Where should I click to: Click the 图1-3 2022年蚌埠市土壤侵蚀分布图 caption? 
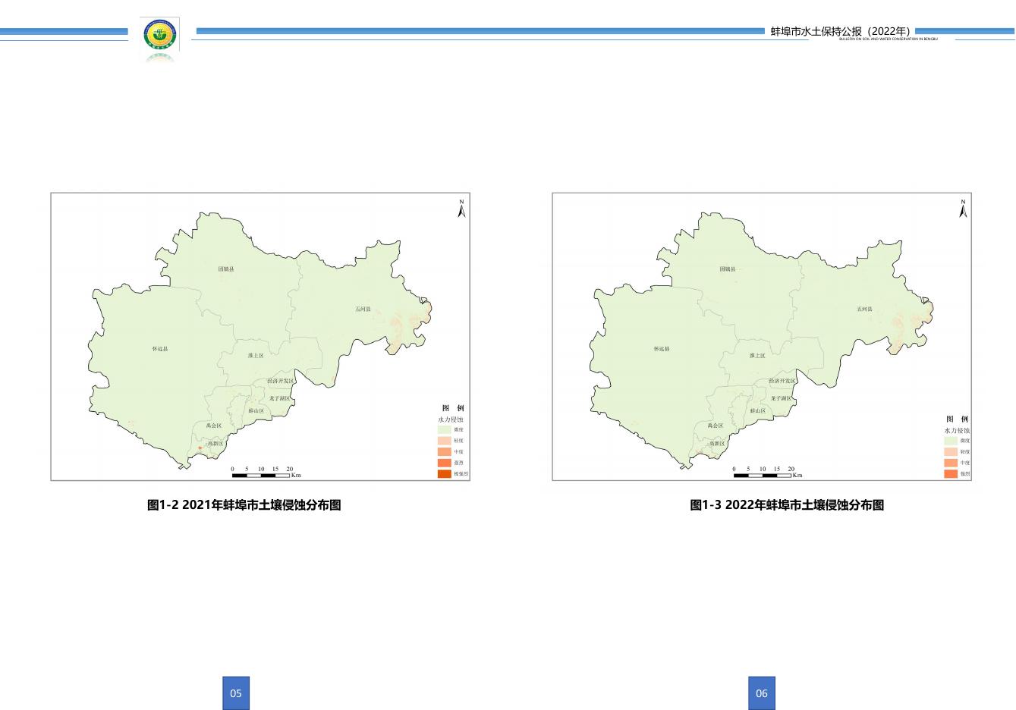coord(787,505)
